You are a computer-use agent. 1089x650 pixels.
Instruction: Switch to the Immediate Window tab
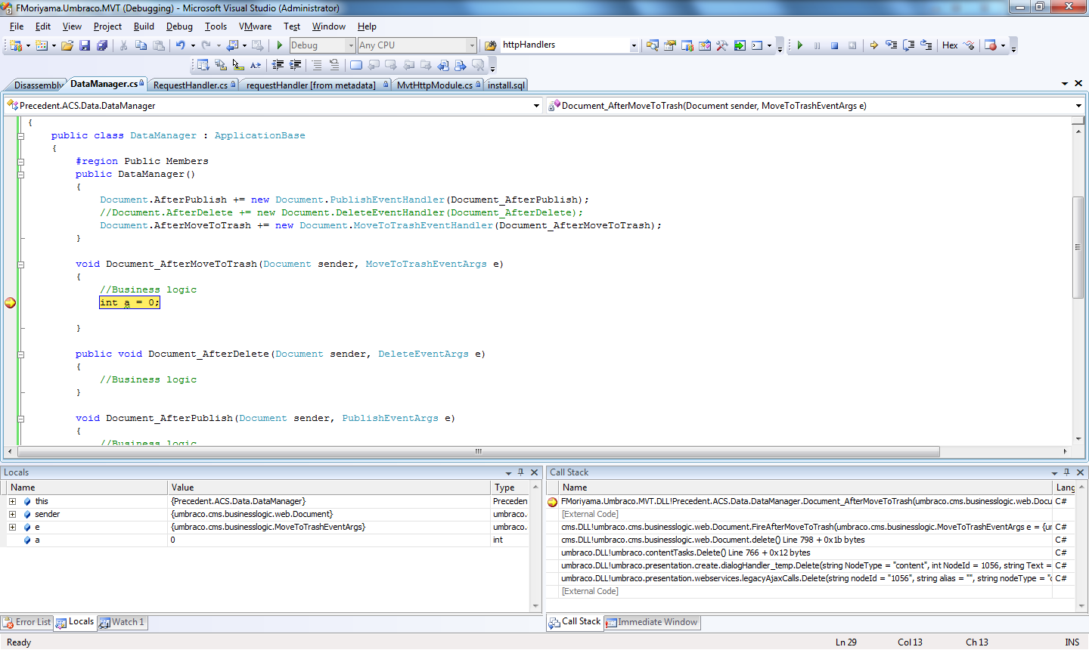656,622
